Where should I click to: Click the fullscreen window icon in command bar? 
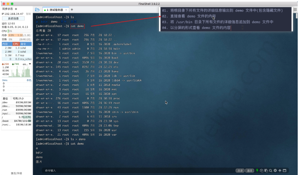pos(285,171)
